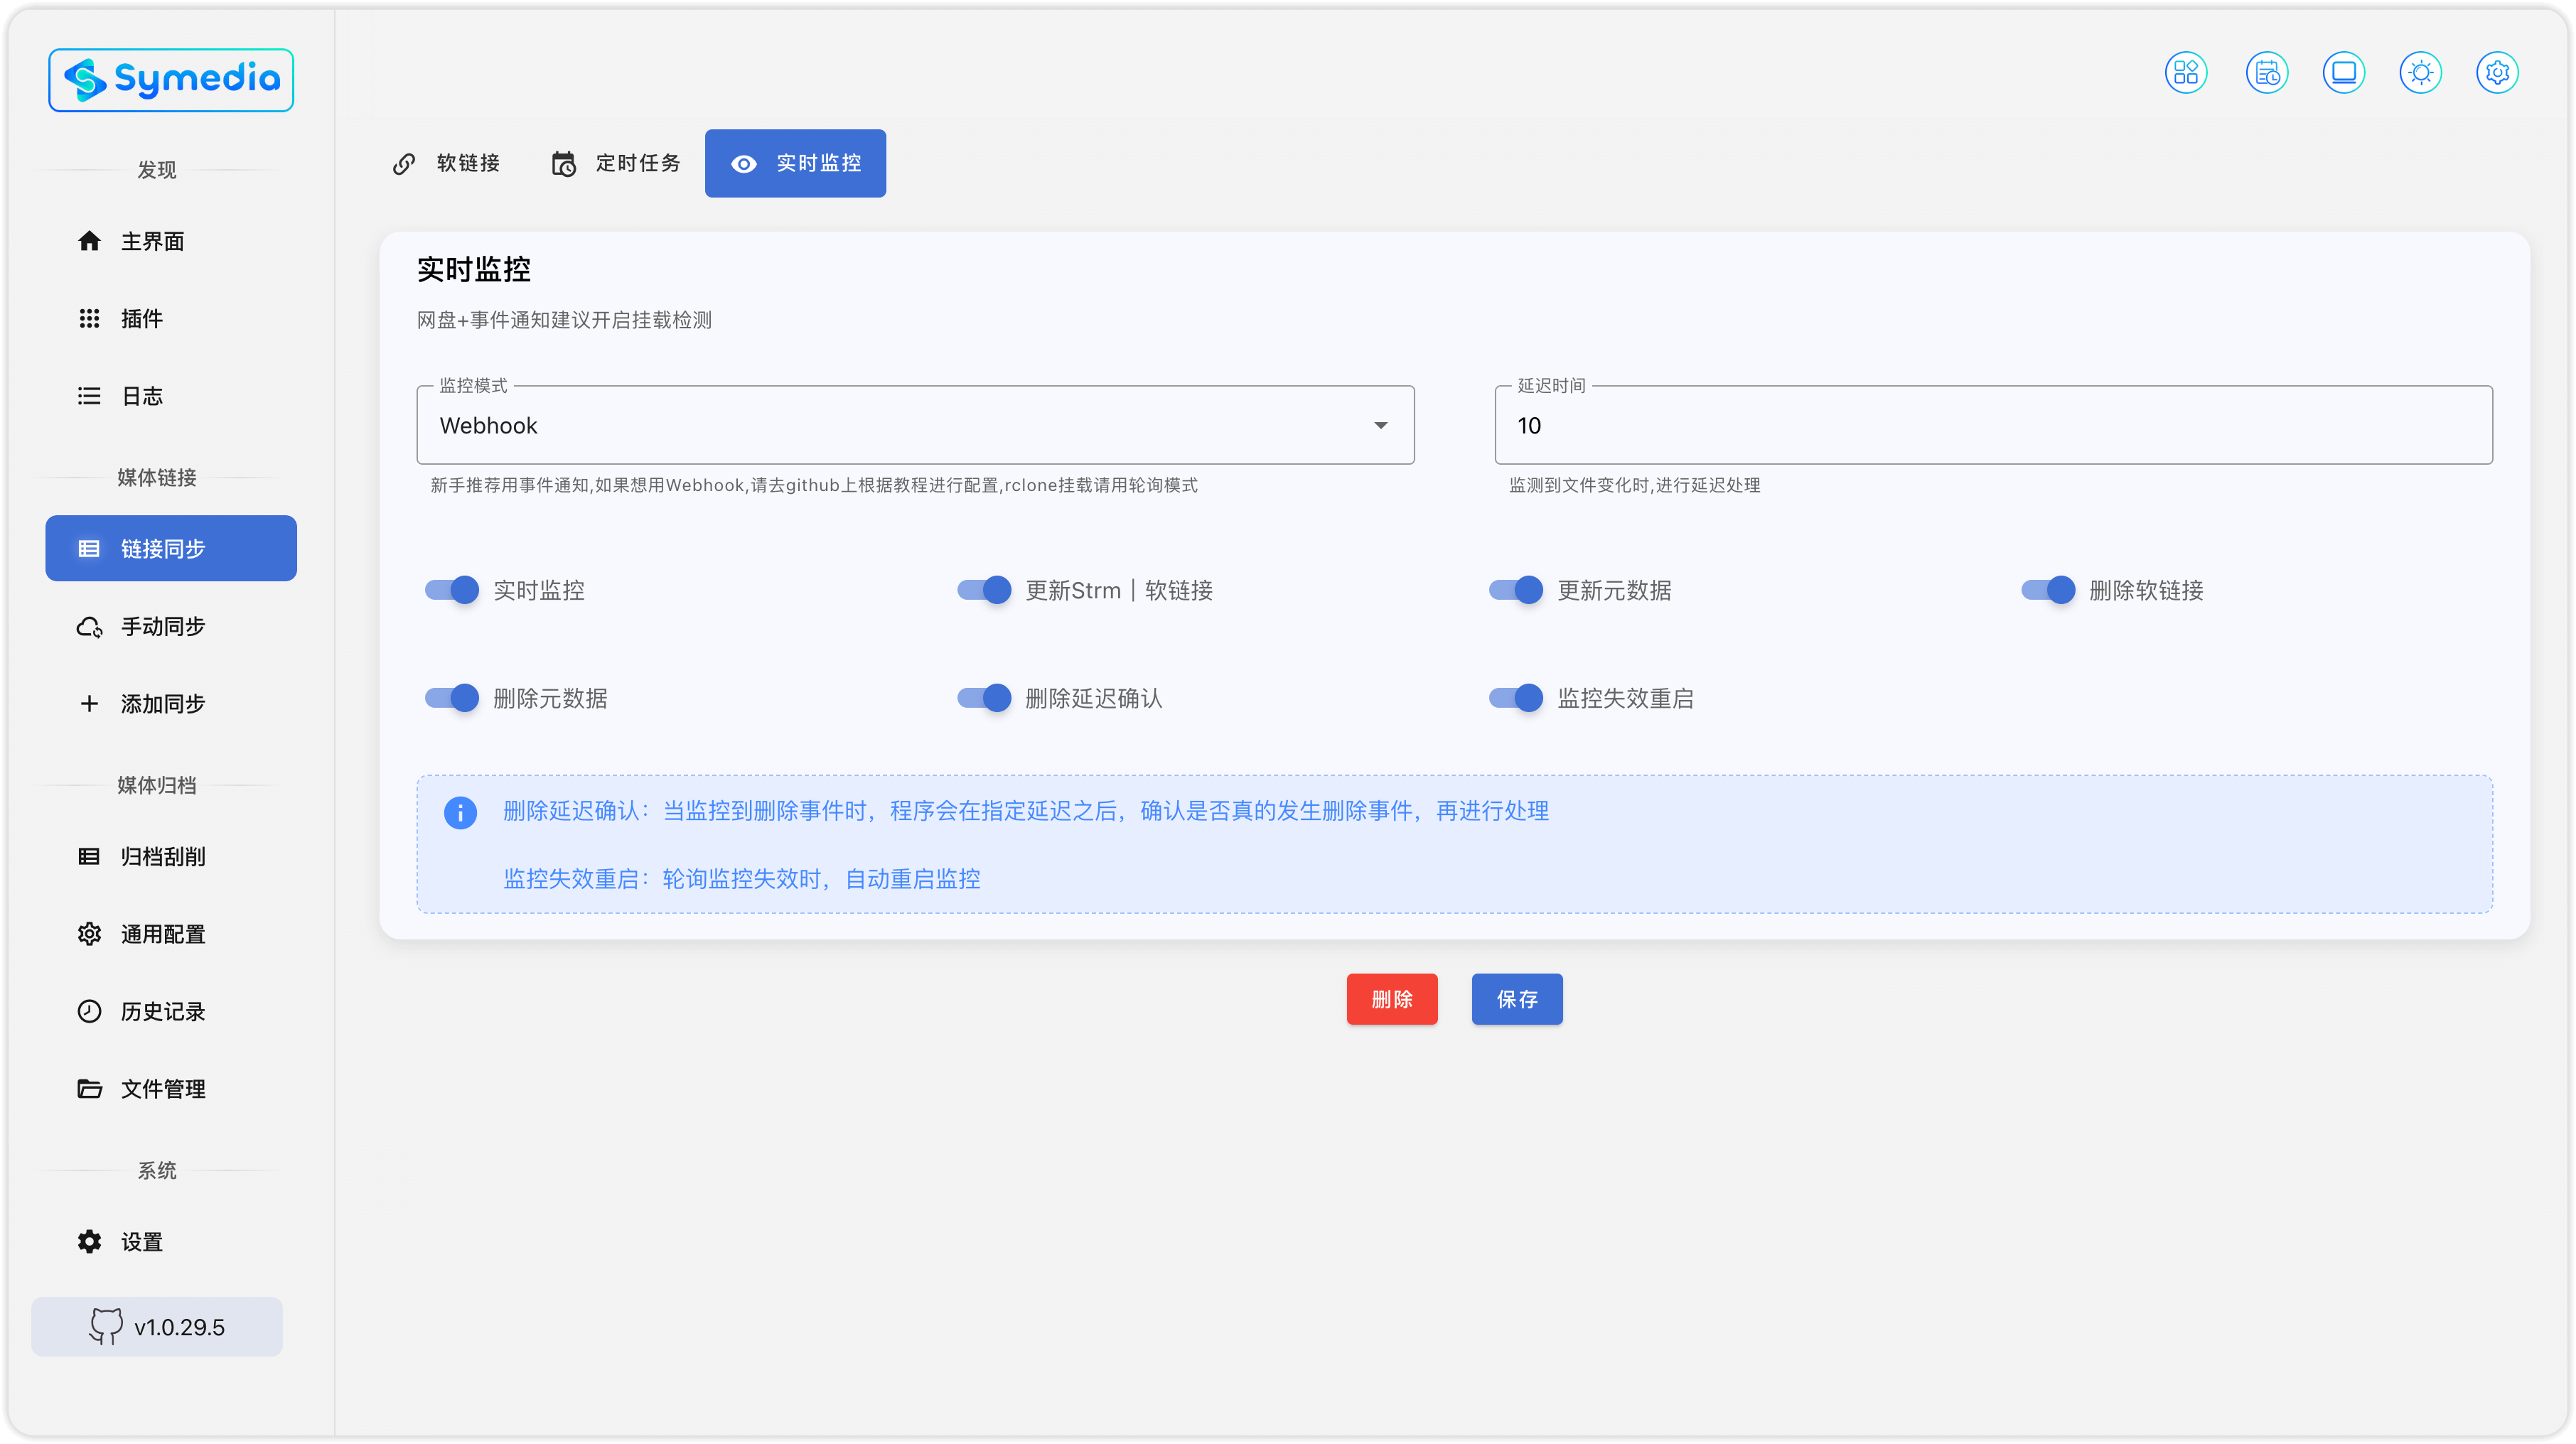Select the 链接同步 sidebar item
The height and width of the screenshot is (1444, 2576).
point(171,548)
